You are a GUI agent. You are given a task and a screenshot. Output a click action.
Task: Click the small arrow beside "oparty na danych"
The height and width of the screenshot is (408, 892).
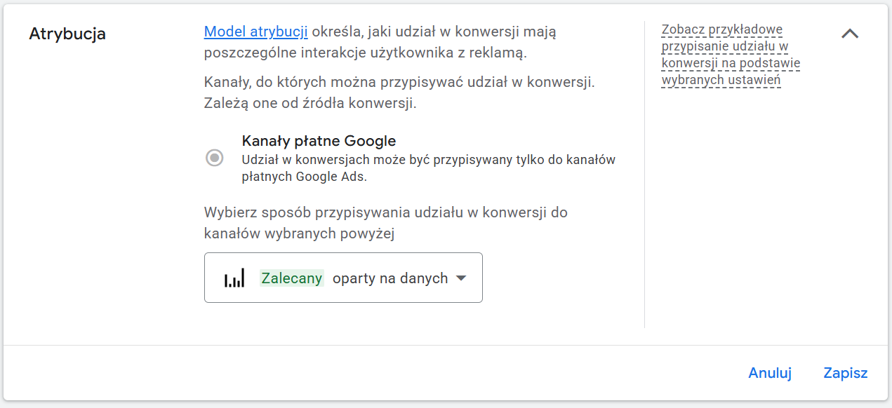[x=461, y=278]
